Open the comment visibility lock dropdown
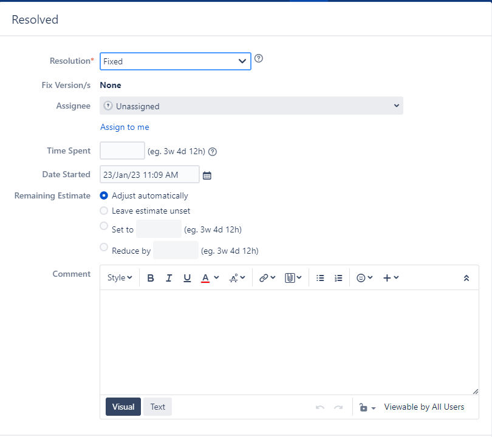 (367, 407)
